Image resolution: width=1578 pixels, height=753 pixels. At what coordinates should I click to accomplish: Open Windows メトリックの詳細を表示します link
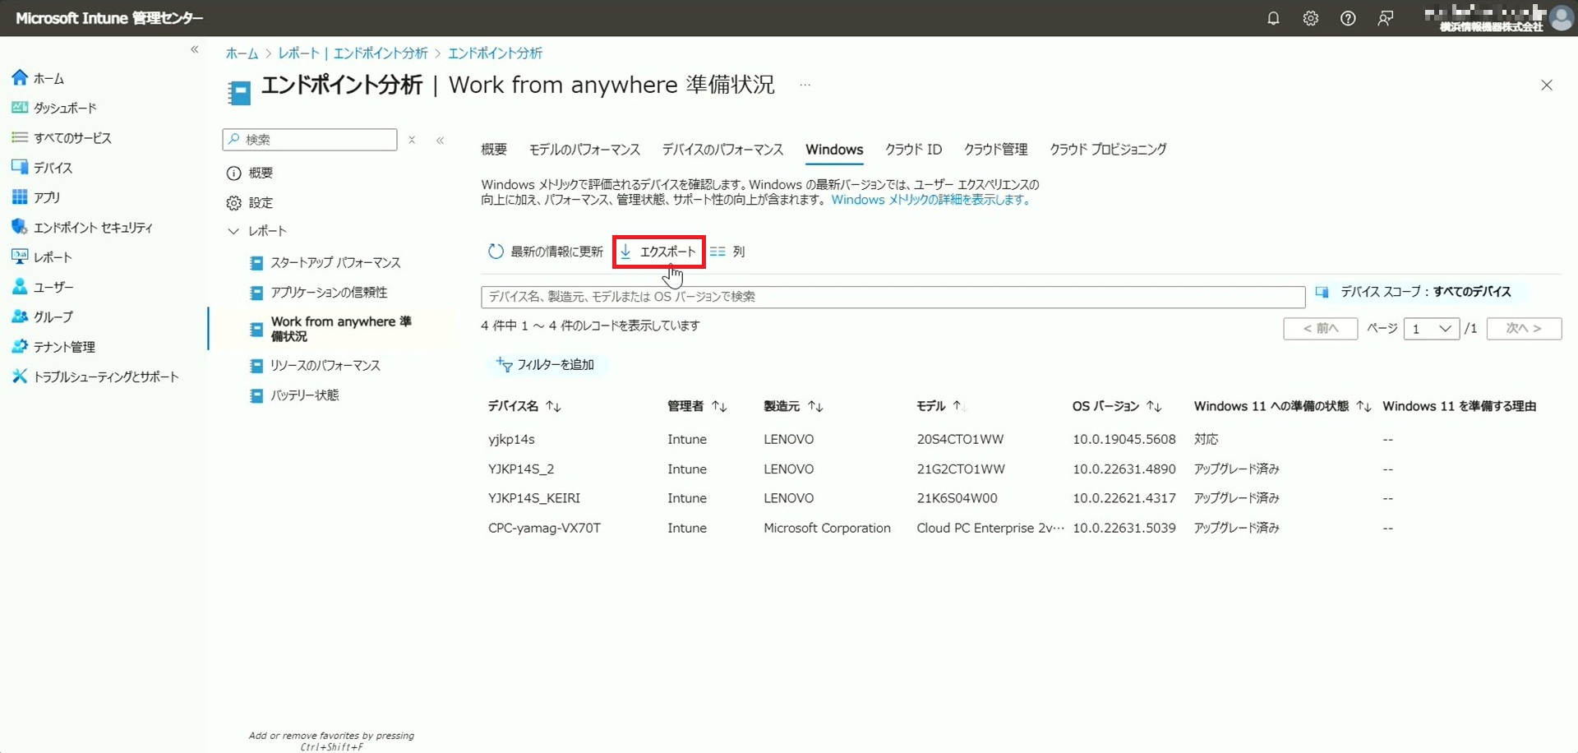click(x=931, y=200)
